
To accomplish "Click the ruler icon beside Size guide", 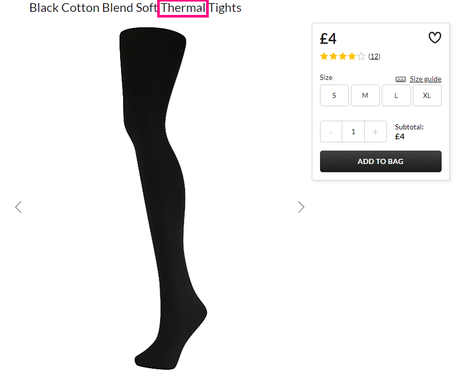I will pyautogui.click(x=400, y=79).
